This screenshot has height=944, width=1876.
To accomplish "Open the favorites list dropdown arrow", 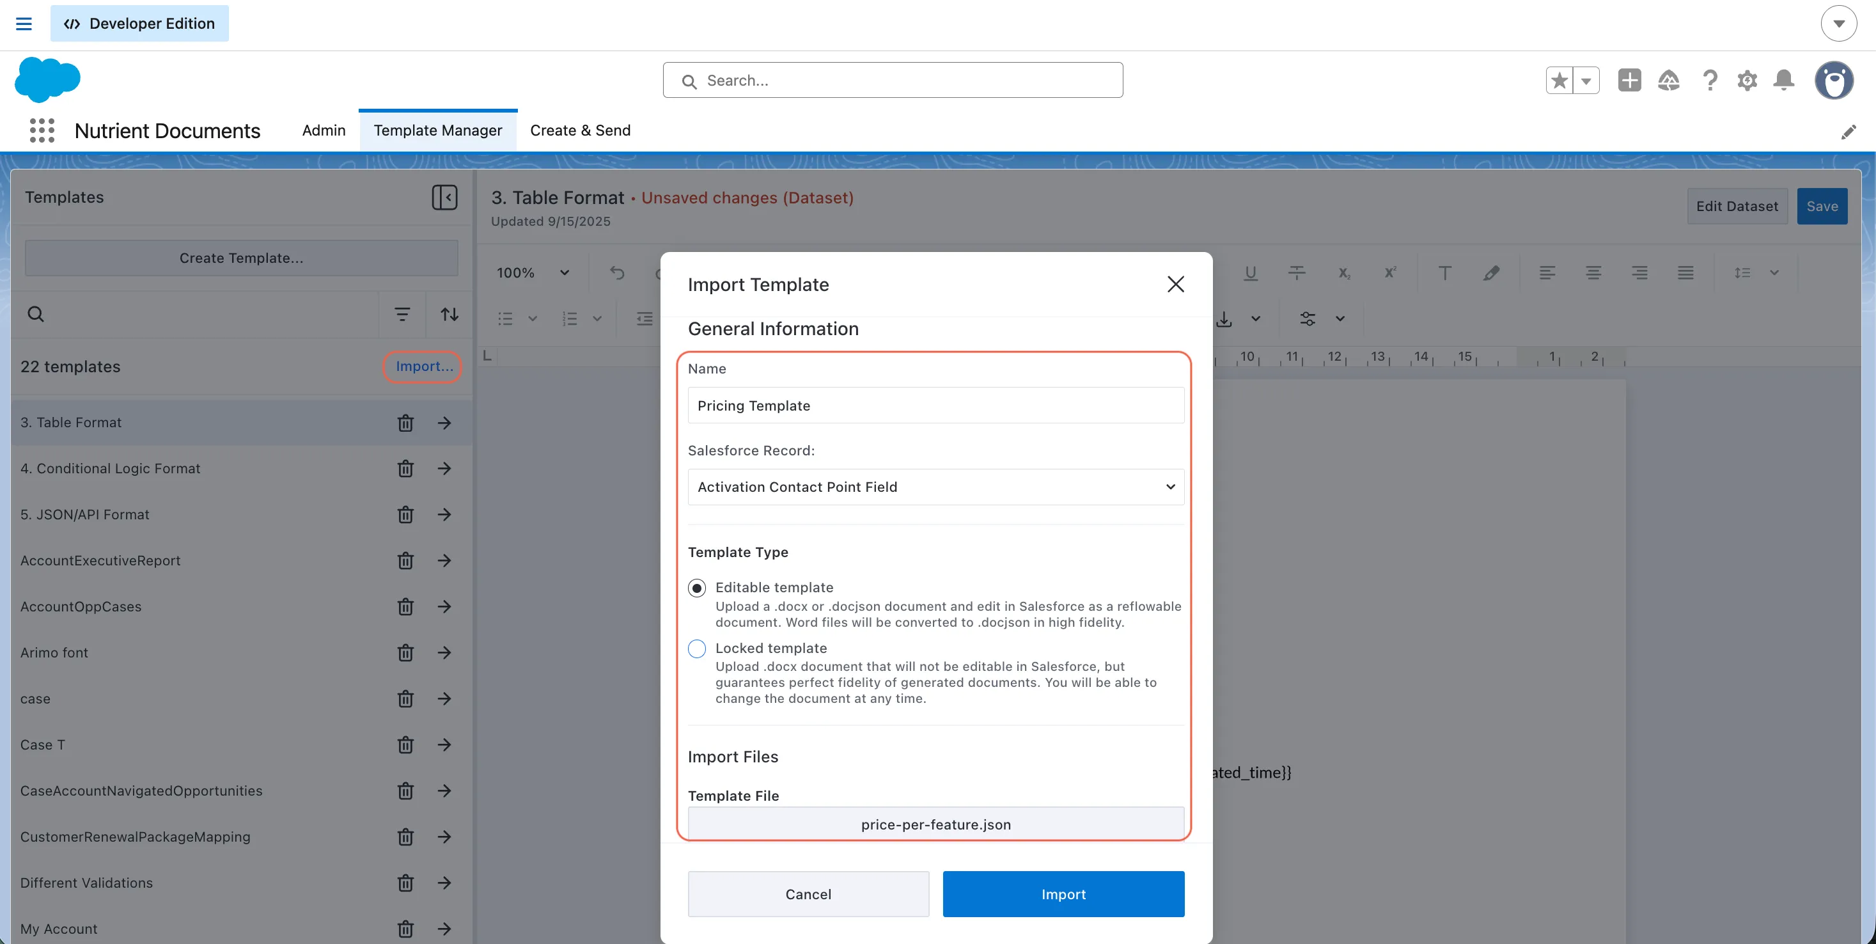I will 1586,80.
